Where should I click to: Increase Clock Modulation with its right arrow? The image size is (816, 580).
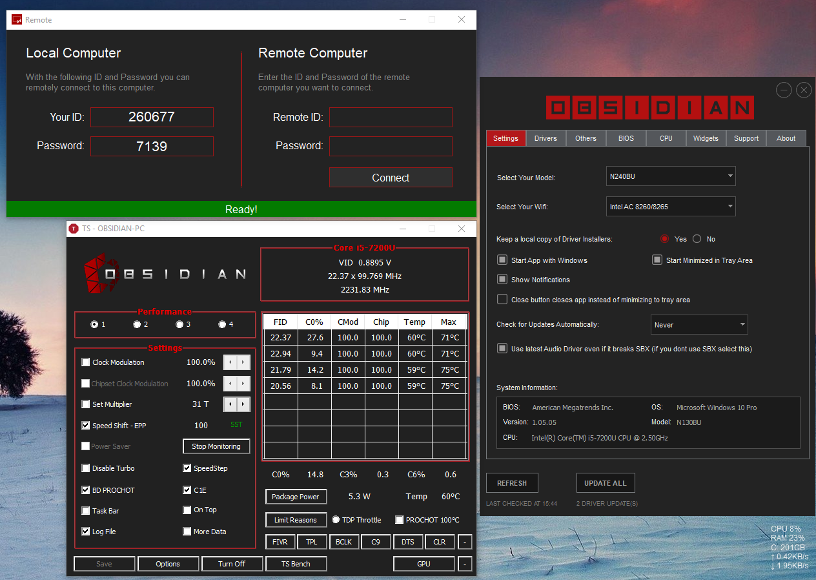pyautogui.click(x=243, y=362)
